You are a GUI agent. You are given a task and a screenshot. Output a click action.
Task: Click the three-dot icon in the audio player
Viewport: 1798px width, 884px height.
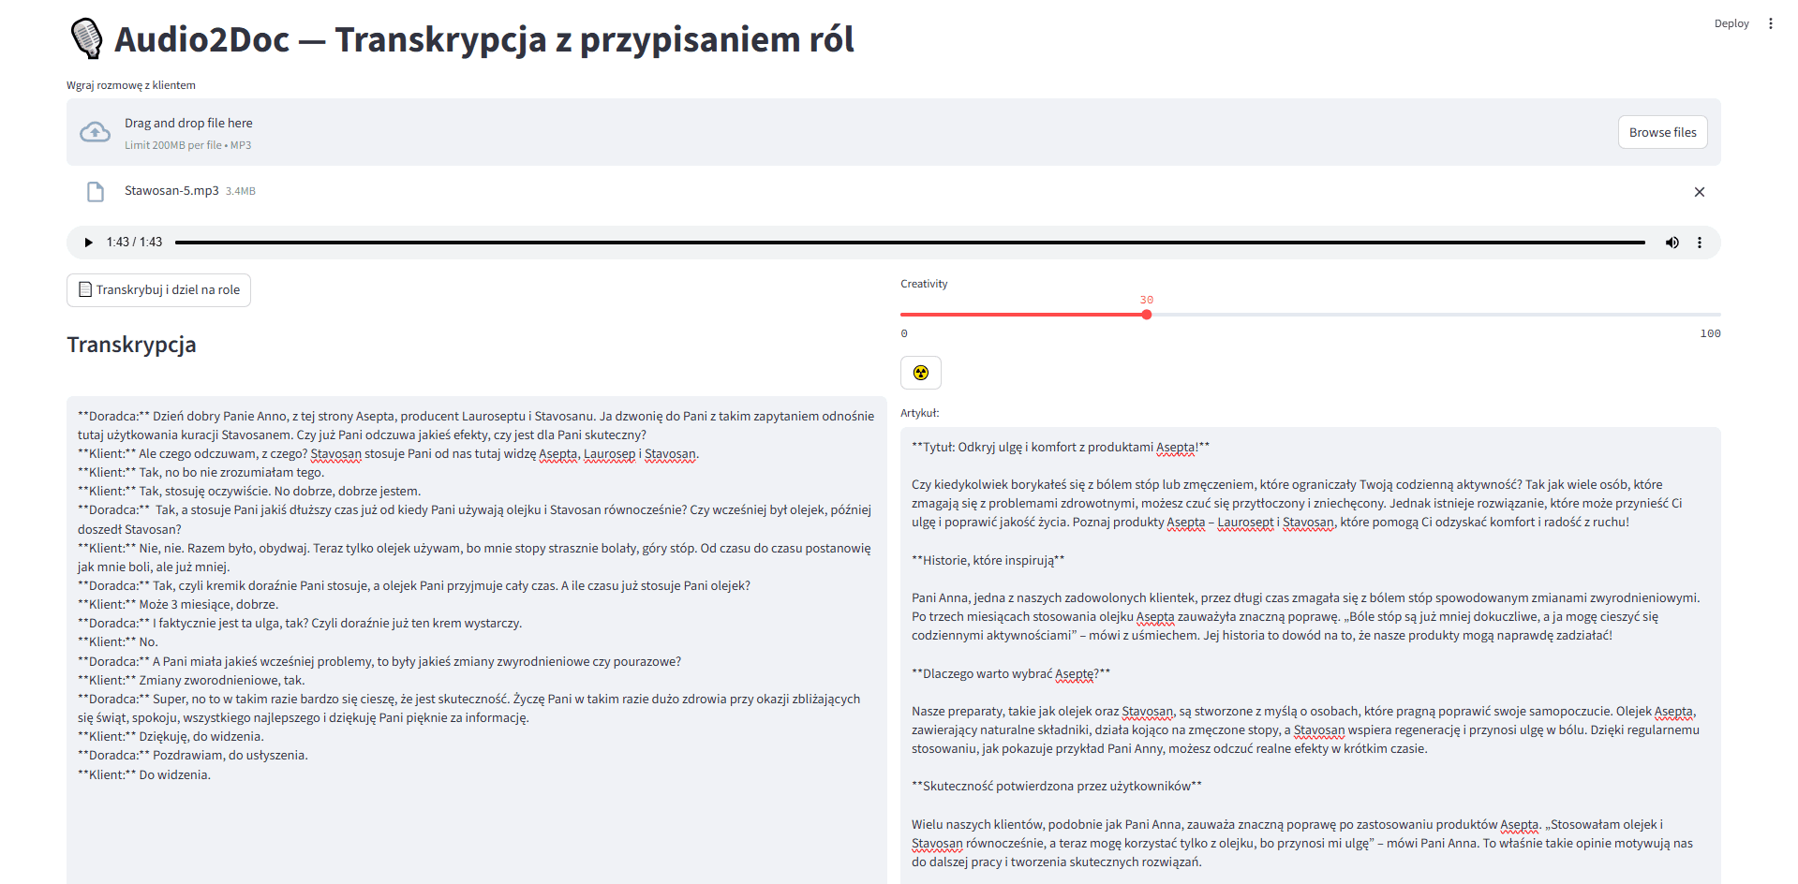click(1700, 242)
